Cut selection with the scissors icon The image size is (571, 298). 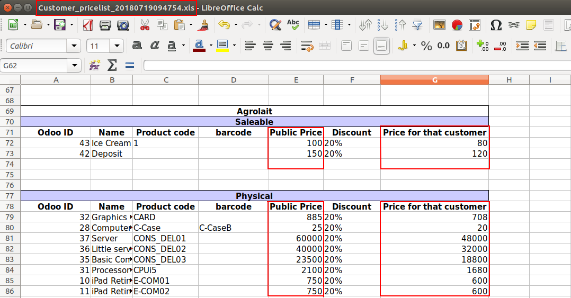[x=145, y=25]
